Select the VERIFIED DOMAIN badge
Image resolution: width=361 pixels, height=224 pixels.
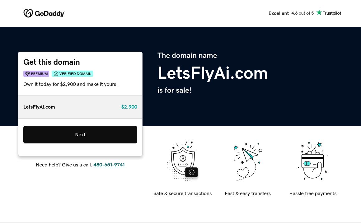point(72,74)
